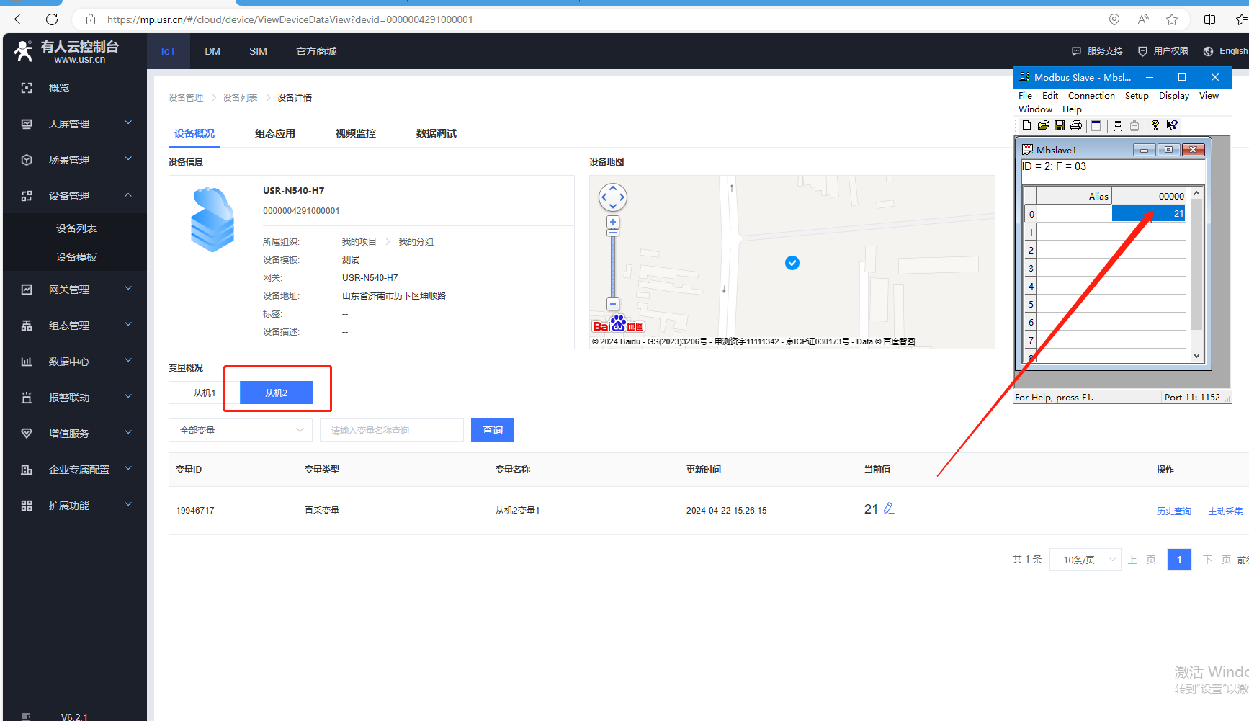Click the blue 查询 search button

[493, 430]
